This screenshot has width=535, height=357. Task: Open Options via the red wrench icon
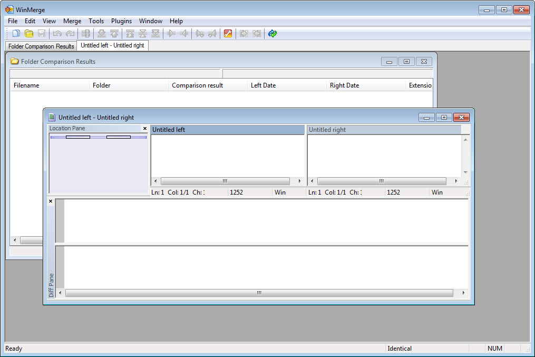tap(228, 33)
